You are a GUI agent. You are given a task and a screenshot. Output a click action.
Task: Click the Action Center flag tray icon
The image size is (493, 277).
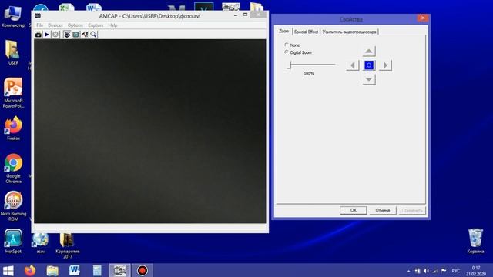click(x=444, y=271)
